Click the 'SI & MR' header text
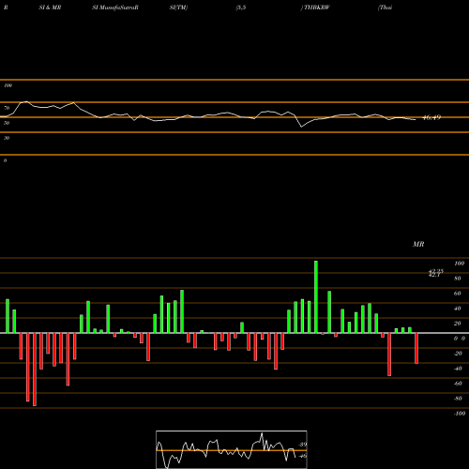 (50, 8)
